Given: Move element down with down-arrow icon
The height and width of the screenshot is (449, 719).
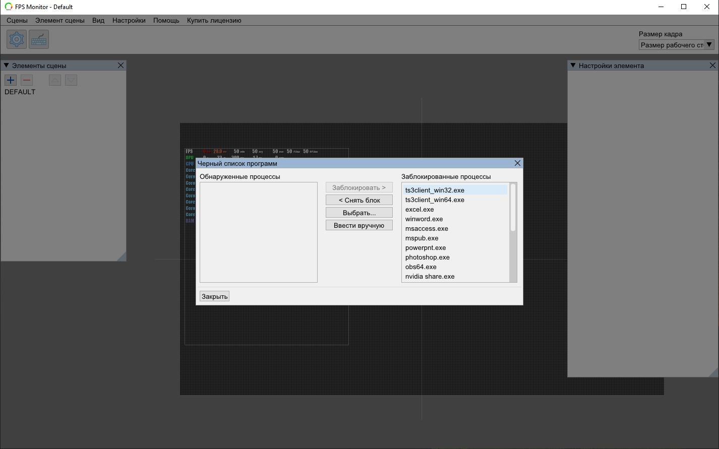Looking at the screenshot, I should (71, 80).
